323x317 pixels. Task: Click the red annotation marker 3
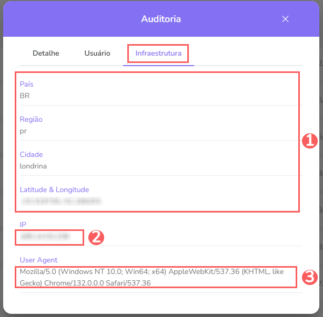[309, 277]
